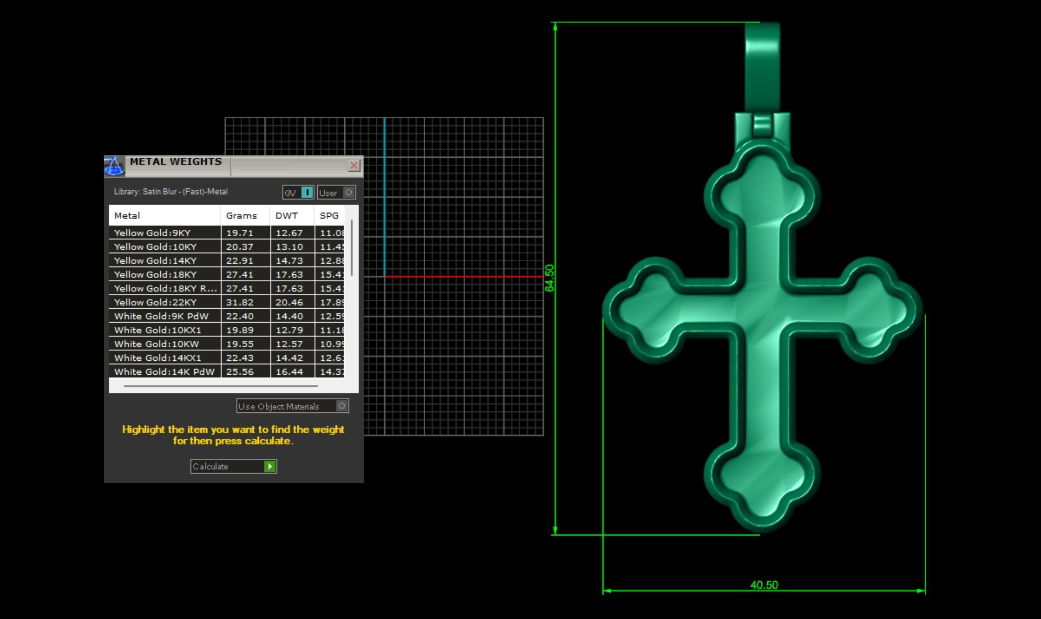Click grams value 25.56
The width and height of the screenshot is (1041, 619).
(239, 372)
